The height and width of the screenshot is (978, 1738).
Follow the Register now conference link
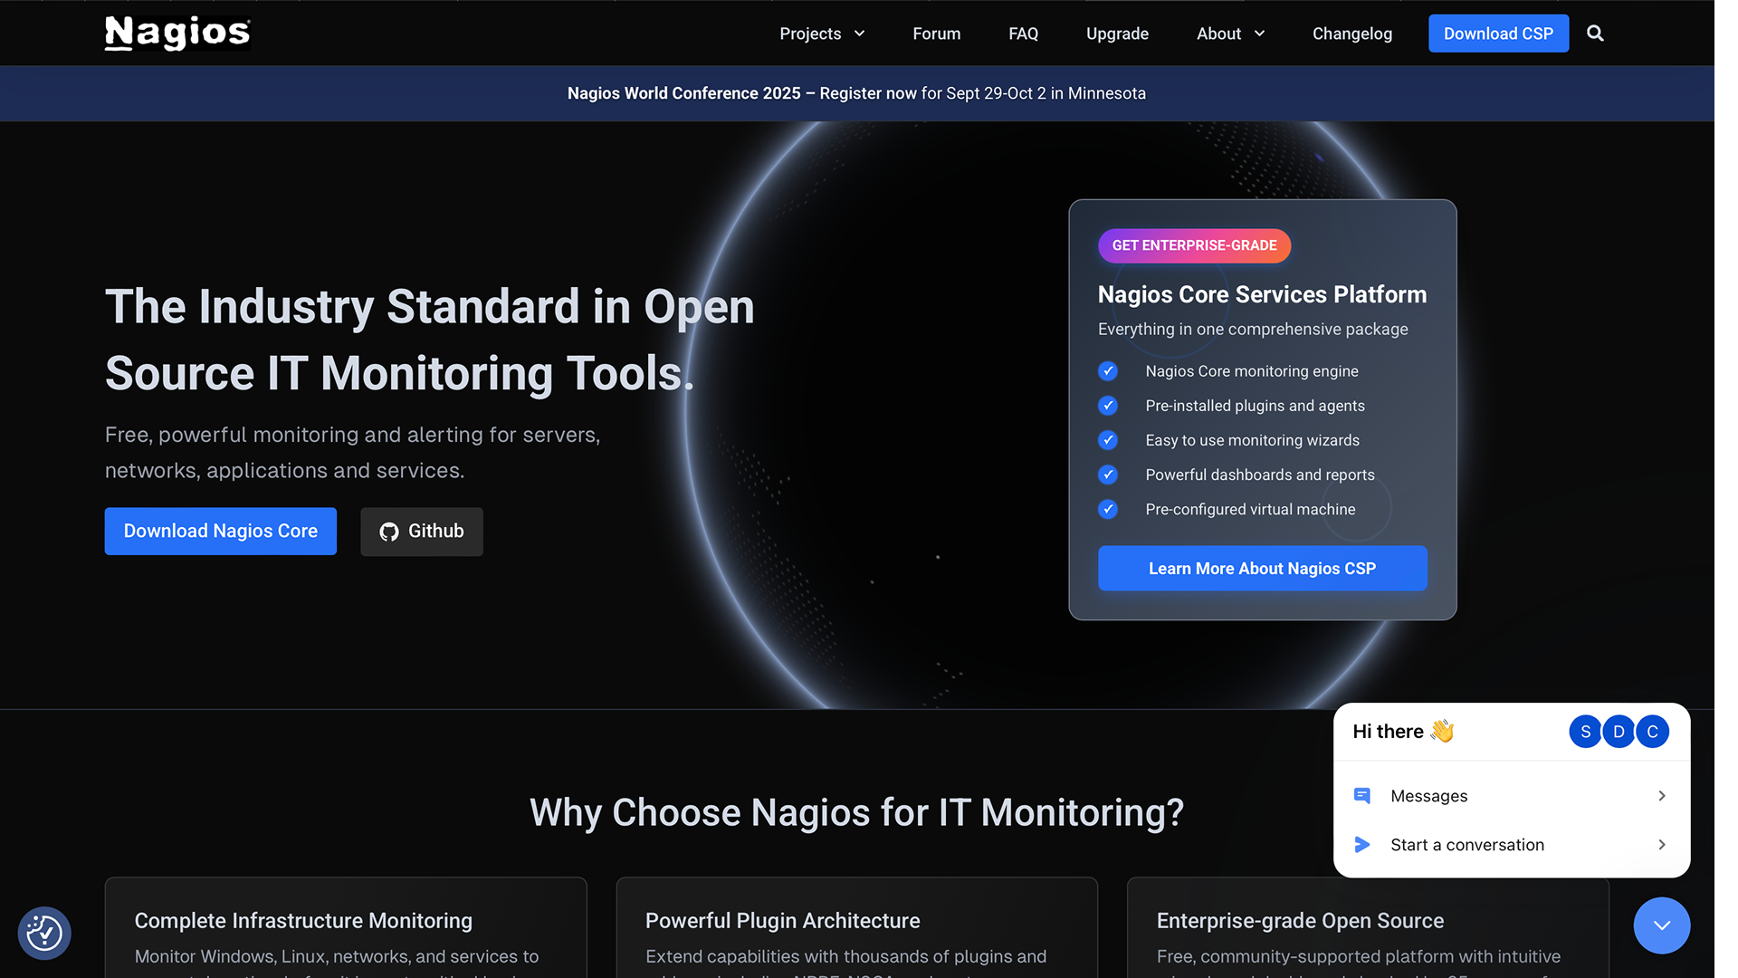867,93
